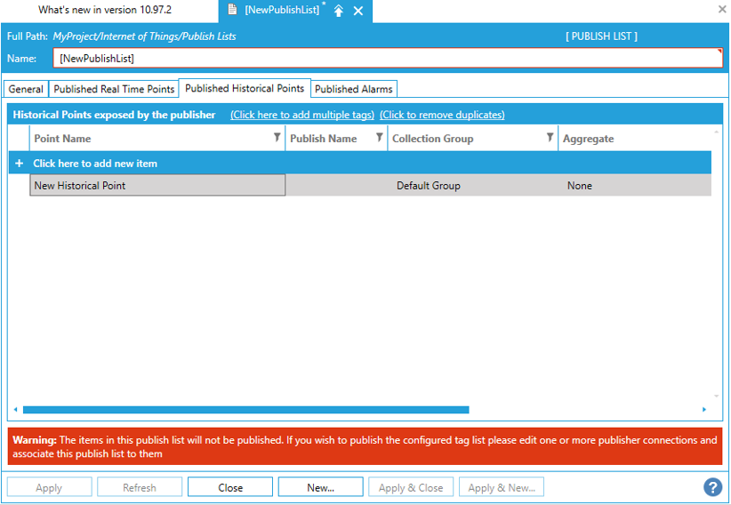Screen dimensions: 731x505
Task: Close the NewPublishList tab with its X
Action: tap(358, 11)
